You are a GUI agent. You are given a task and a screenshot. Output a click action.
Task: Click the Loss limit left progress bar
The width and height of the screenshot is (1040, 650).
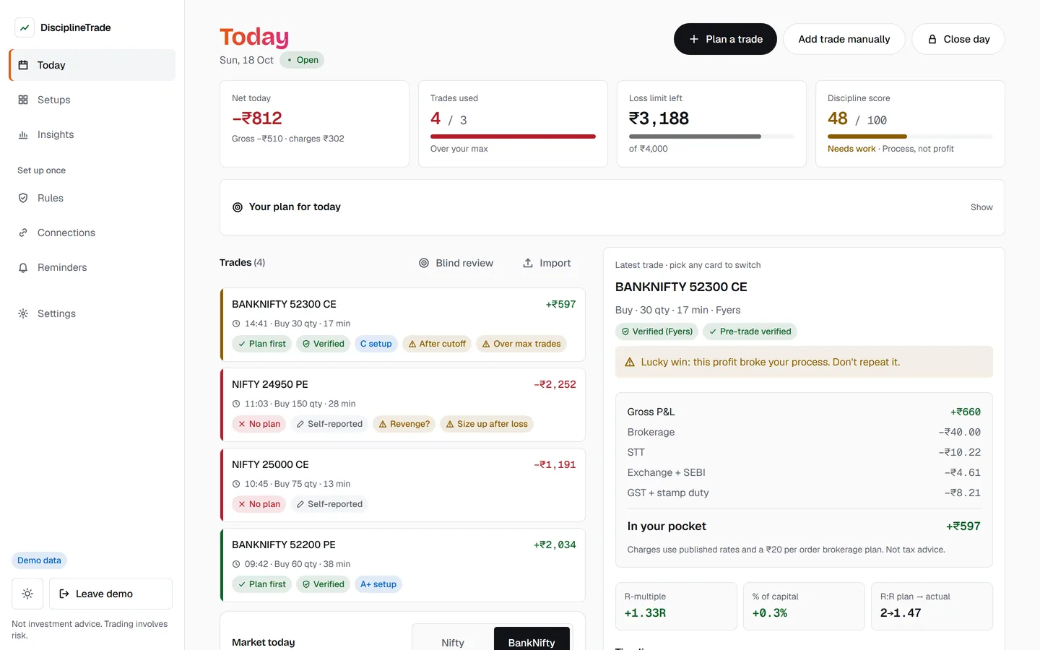[x=711, y=136]
